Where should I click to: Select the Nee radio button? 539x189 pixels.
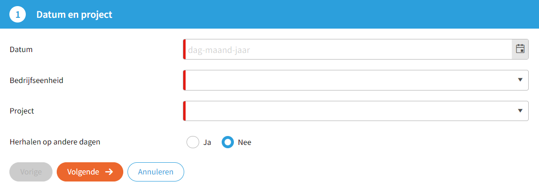point(228,142)
